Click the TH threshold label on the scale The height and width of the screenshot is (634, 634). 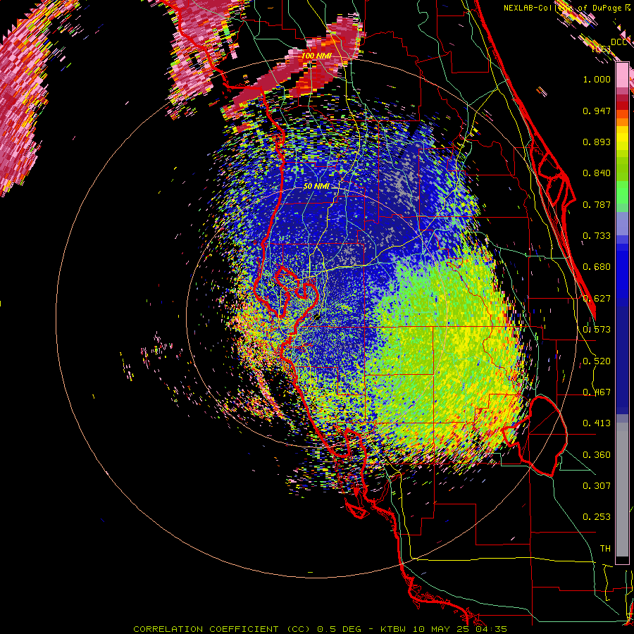(605, 549)
